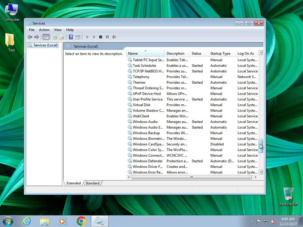
Task: Select the Tablet PC Input Service row
Action: [x=193, y=60]
